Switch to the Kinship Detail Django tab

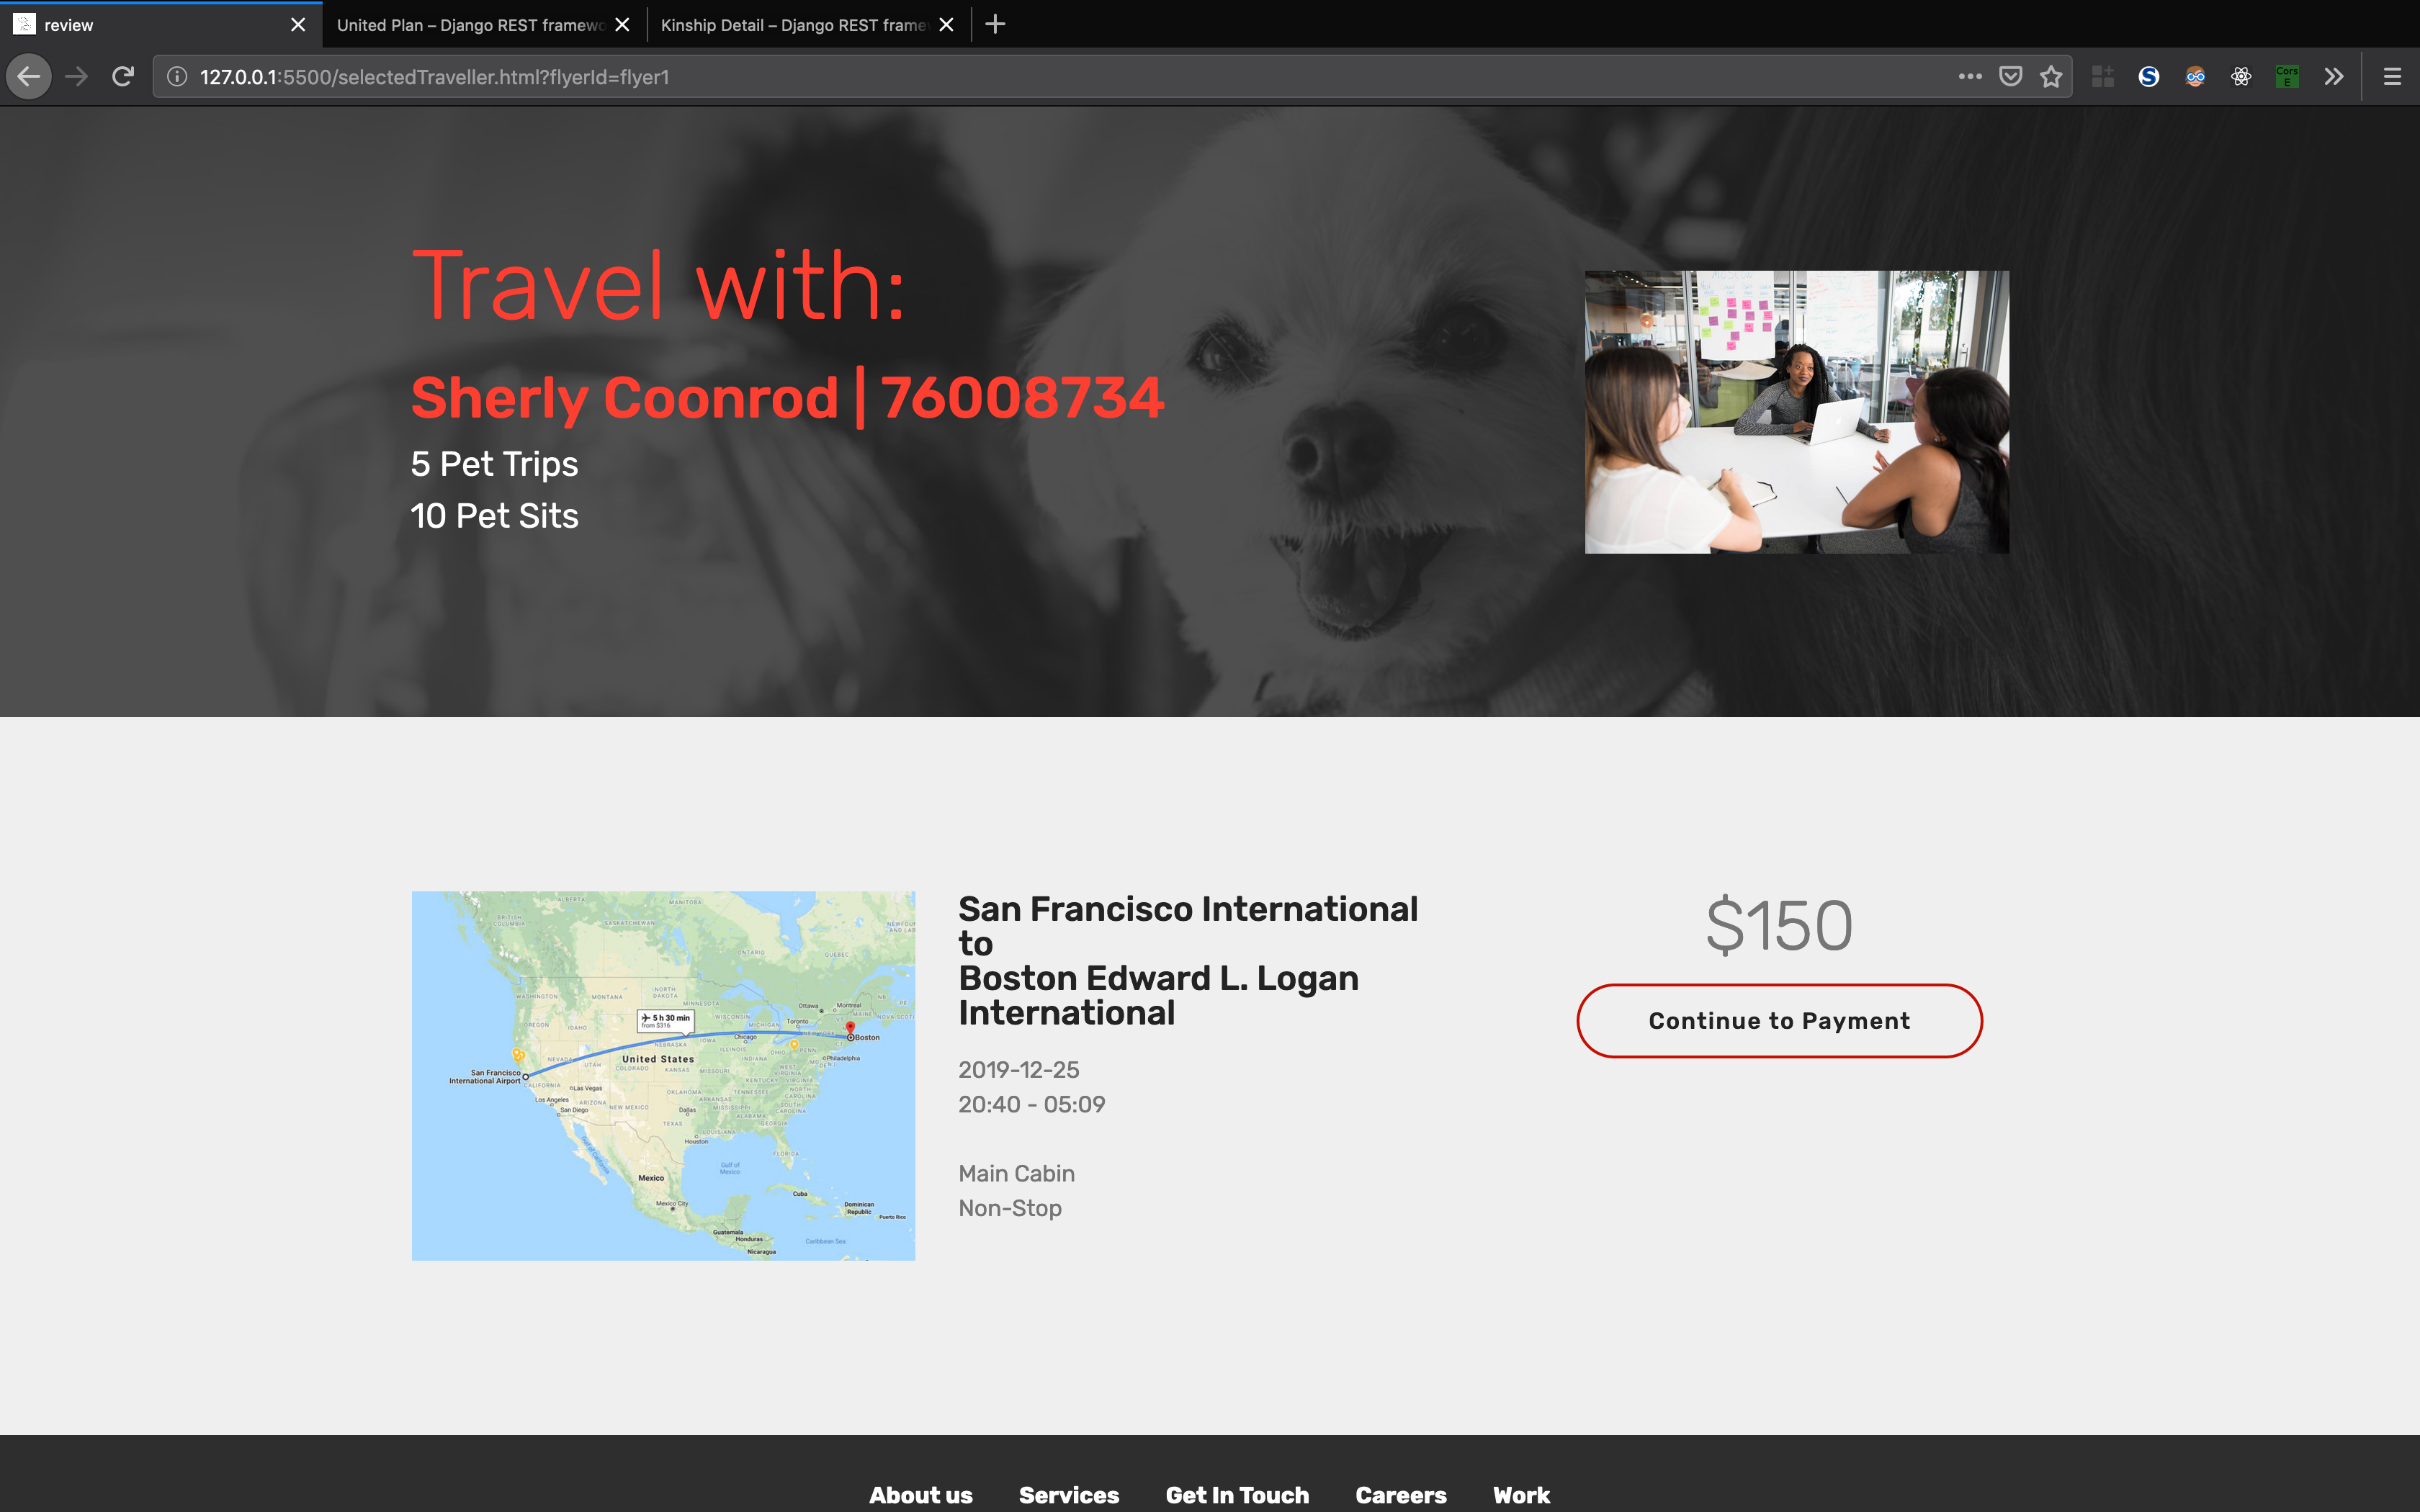pyautogui.click(x=793, y=25)
